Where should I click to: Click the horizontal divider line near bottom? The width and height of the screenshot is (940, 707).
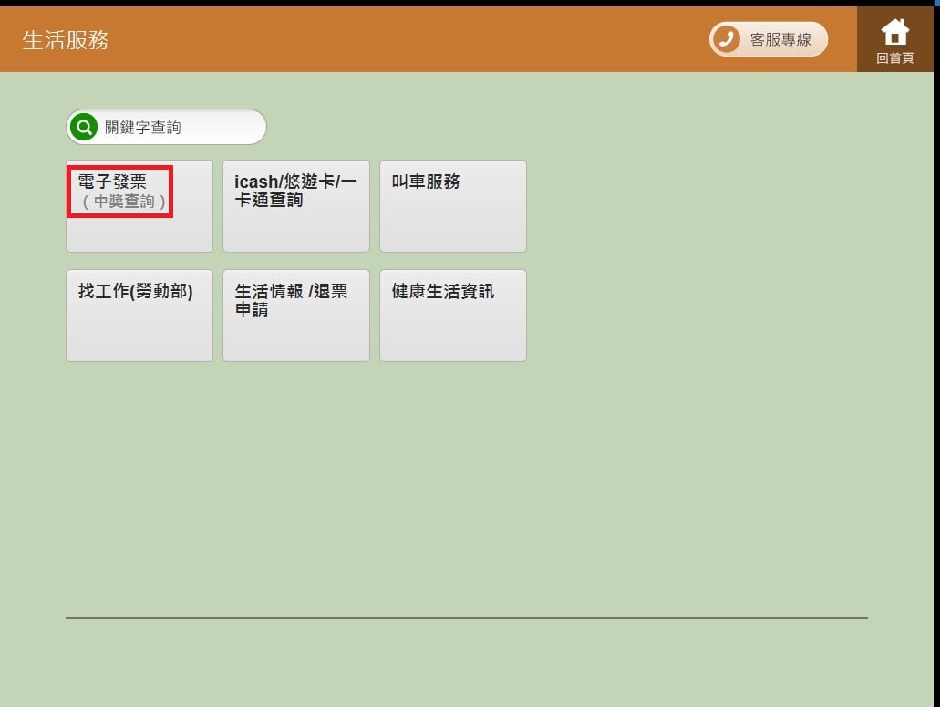pos(466,618)
